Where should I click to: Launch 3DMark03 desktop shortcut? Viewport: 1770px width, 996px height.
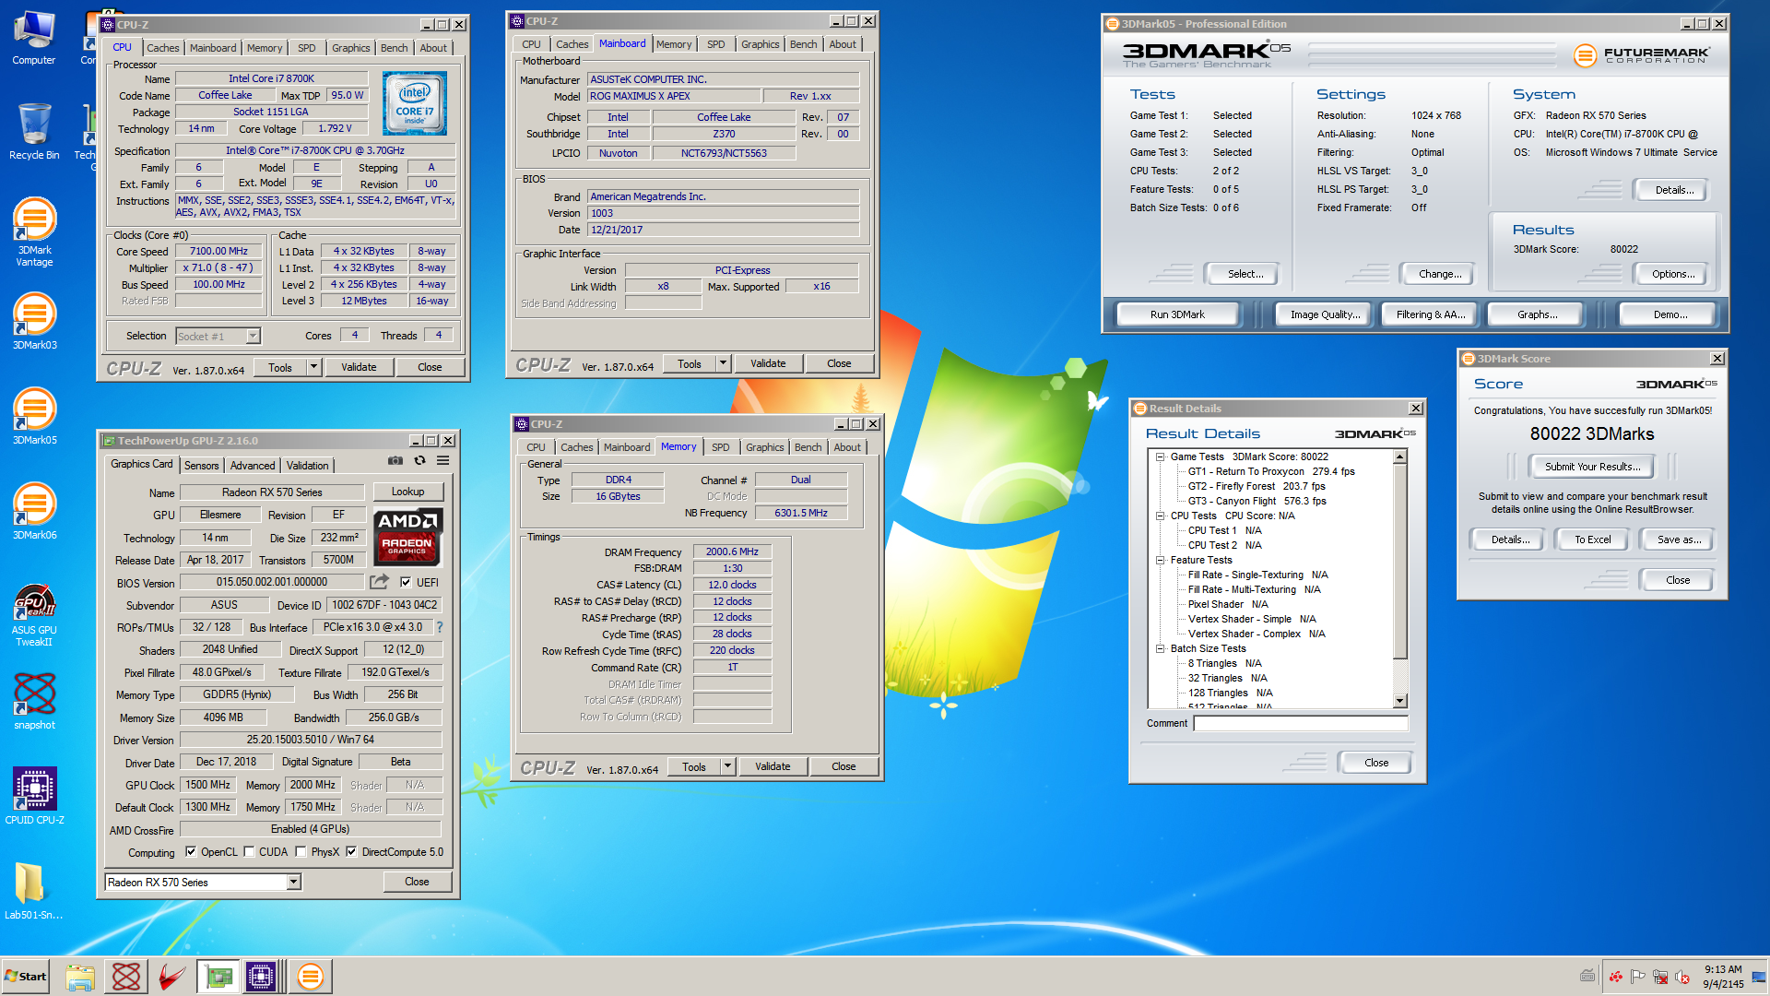[x=34, y=321]
